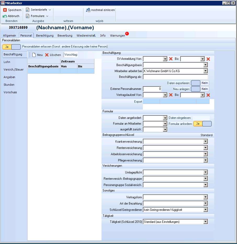Click the Beschäftigungsbasis column header

[x=44, y=66]
